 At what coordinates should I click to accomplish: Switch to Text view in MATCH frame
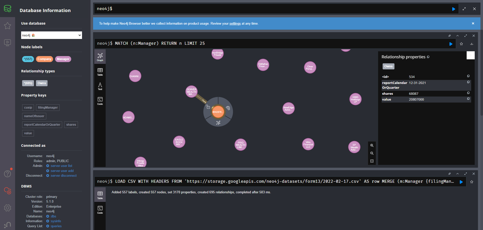pyautogui.click(x=100, y=86)
